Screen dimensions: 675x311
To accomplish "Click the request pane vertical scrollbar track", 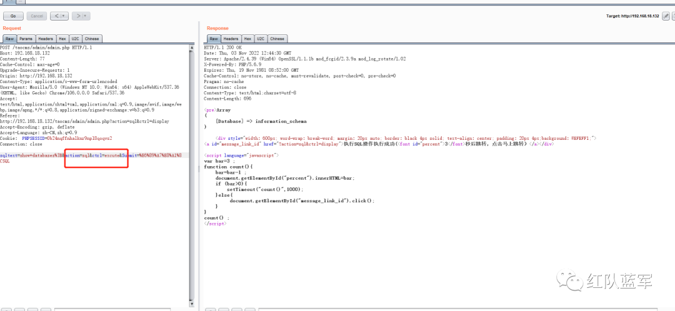I will tap(192, 174).
